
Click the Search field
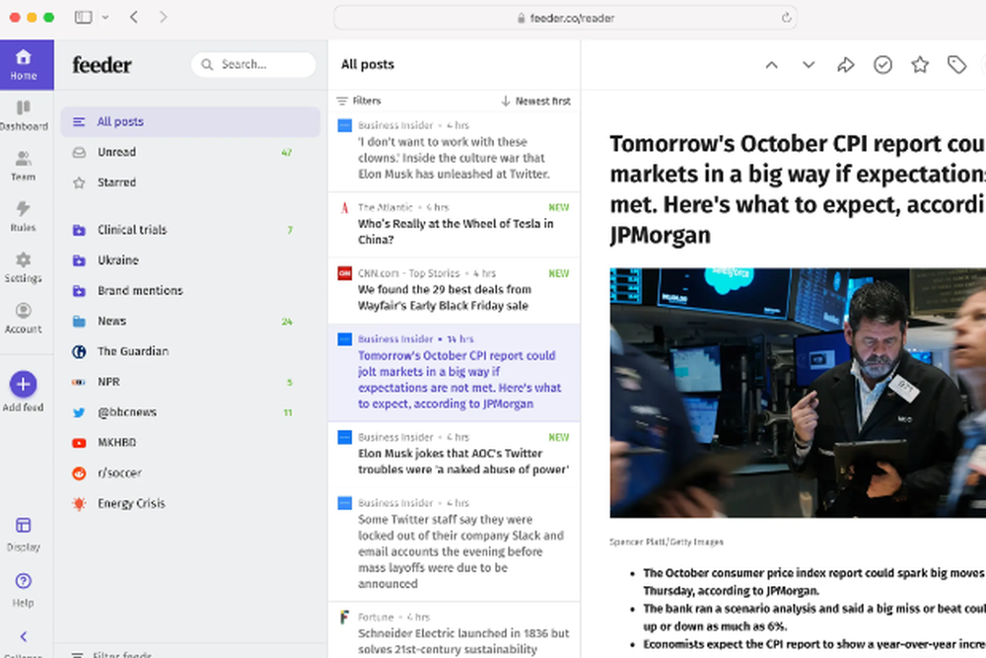(253, 64)
